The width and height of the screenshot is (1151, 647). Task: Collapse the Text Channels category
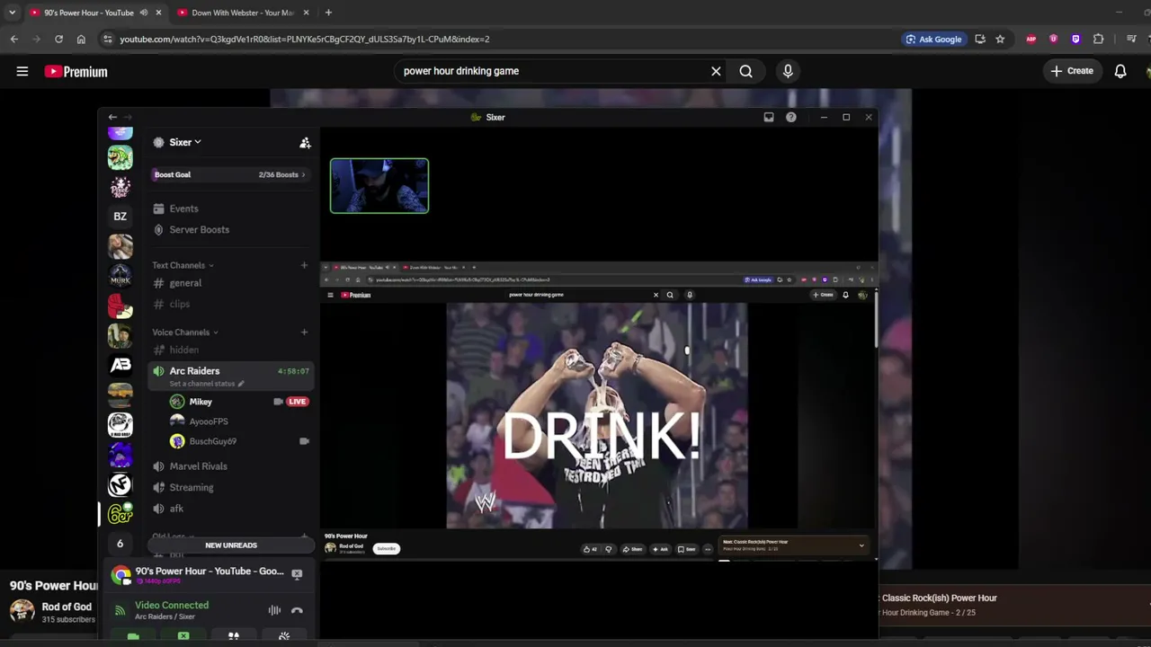click(x=183, y=265)
